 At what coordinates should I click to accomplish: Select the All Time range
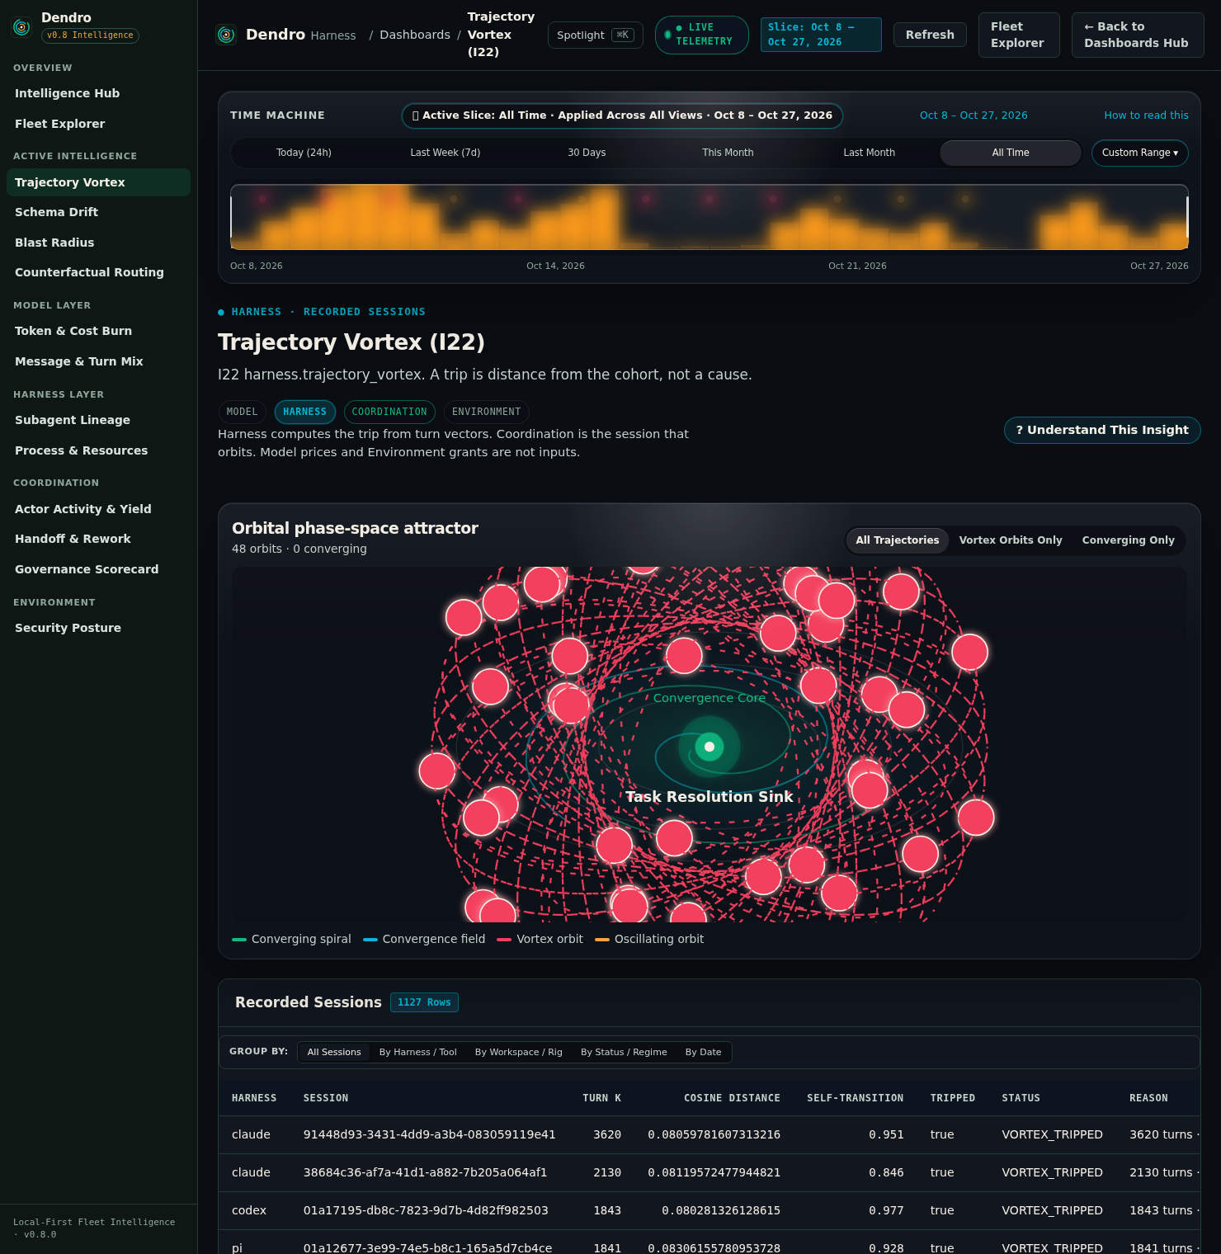(1011, 153)
